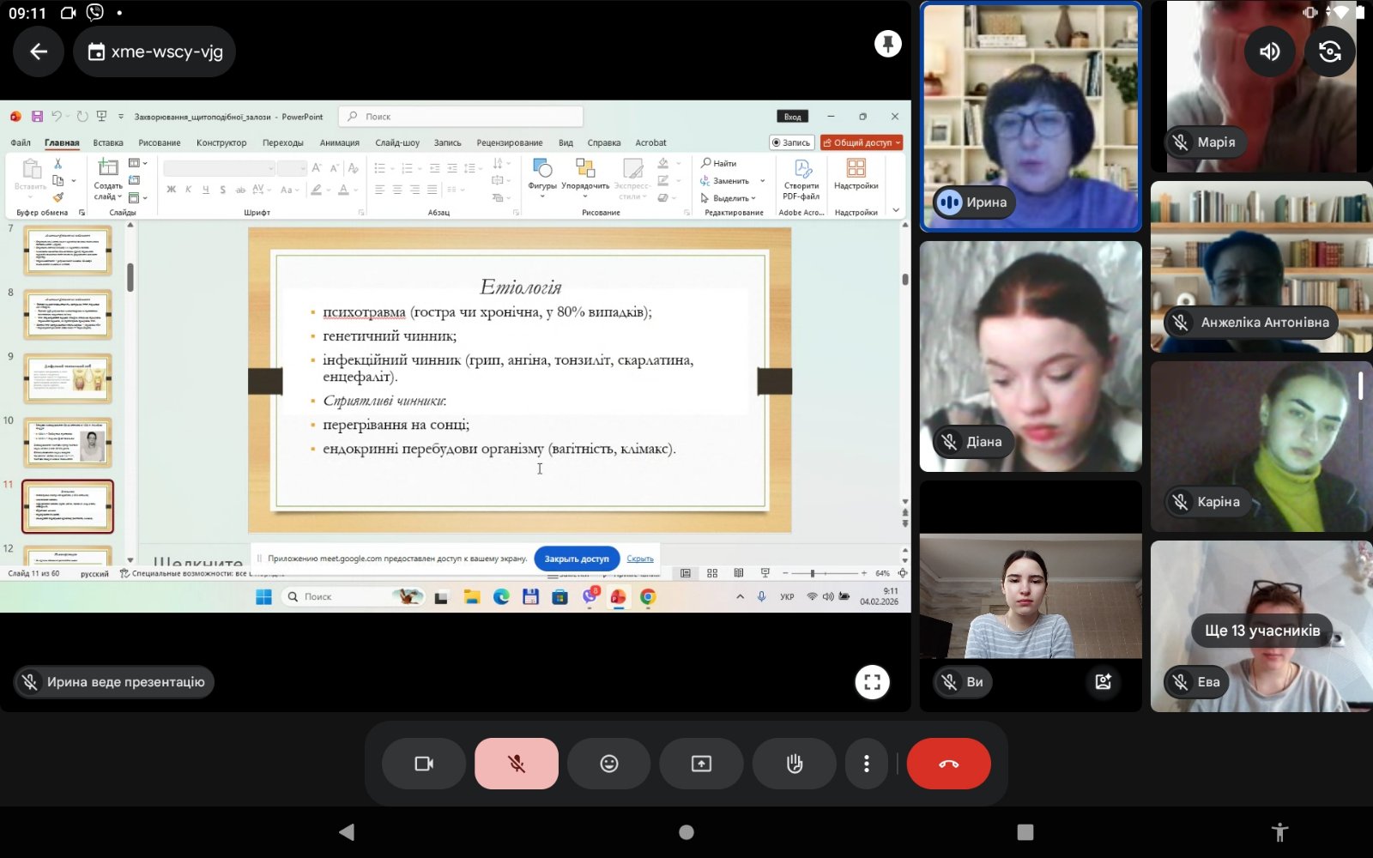Unmute the microphone
The image size is (1373, 858).
(x=516, y=764)
